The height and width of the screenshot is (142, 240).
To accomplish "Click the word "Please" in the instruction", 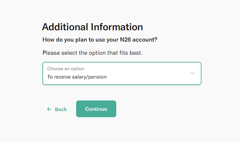I will point(51,52).
